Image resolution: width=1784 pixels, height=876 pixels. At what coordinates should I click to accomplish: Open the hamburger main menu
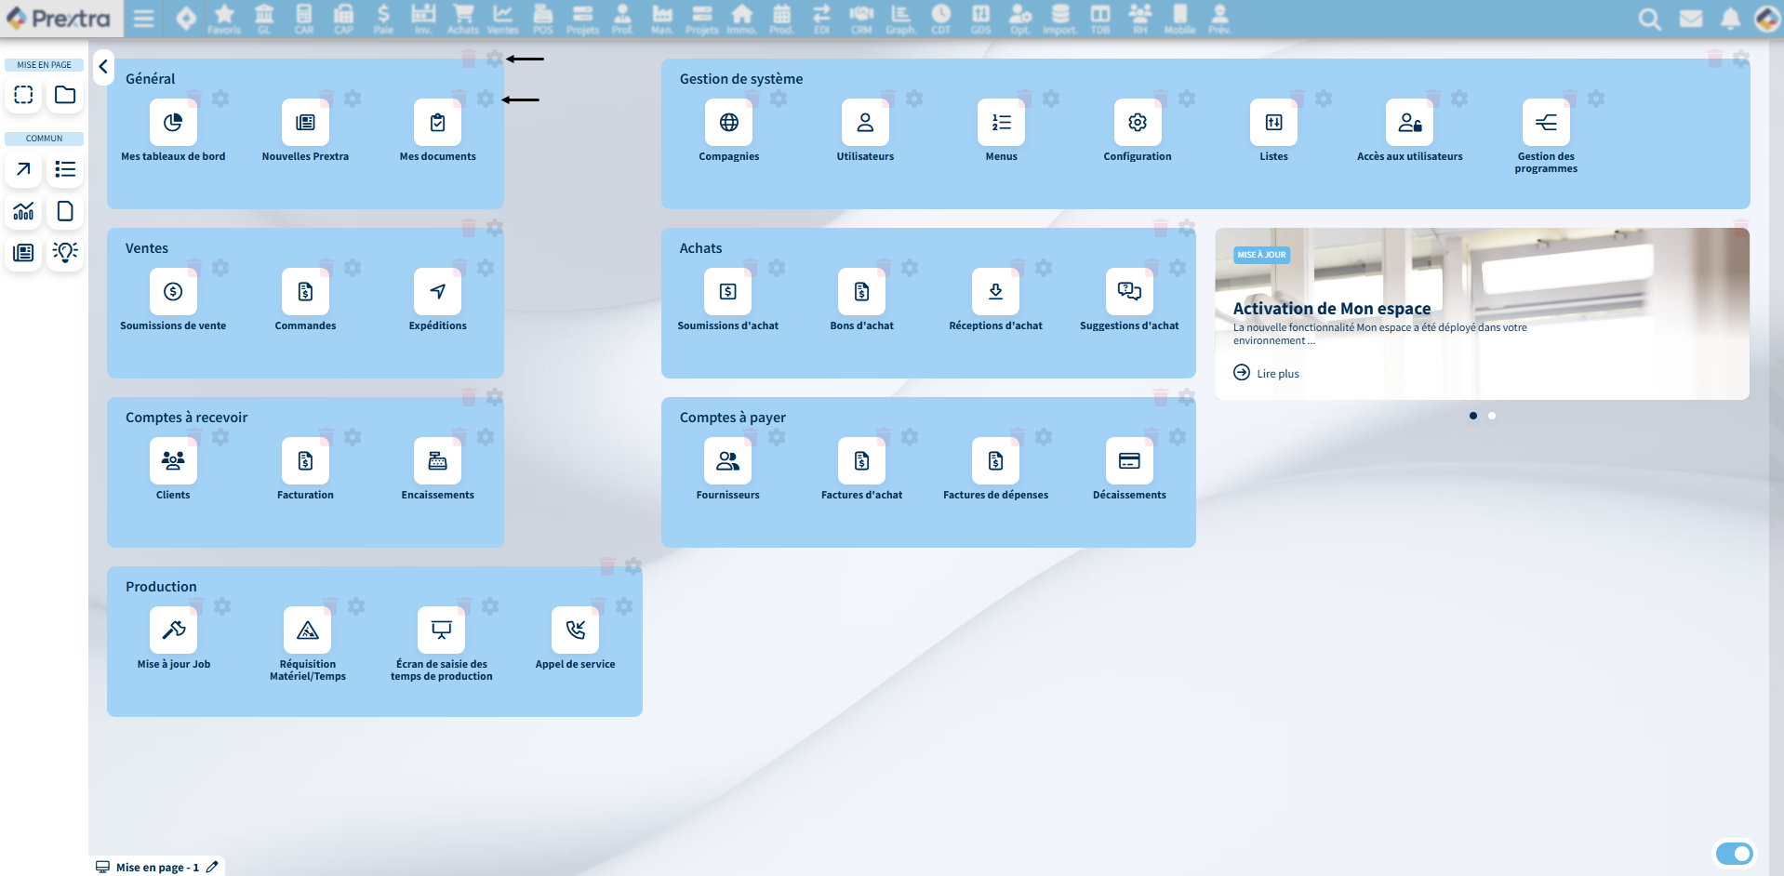[144, 19]
